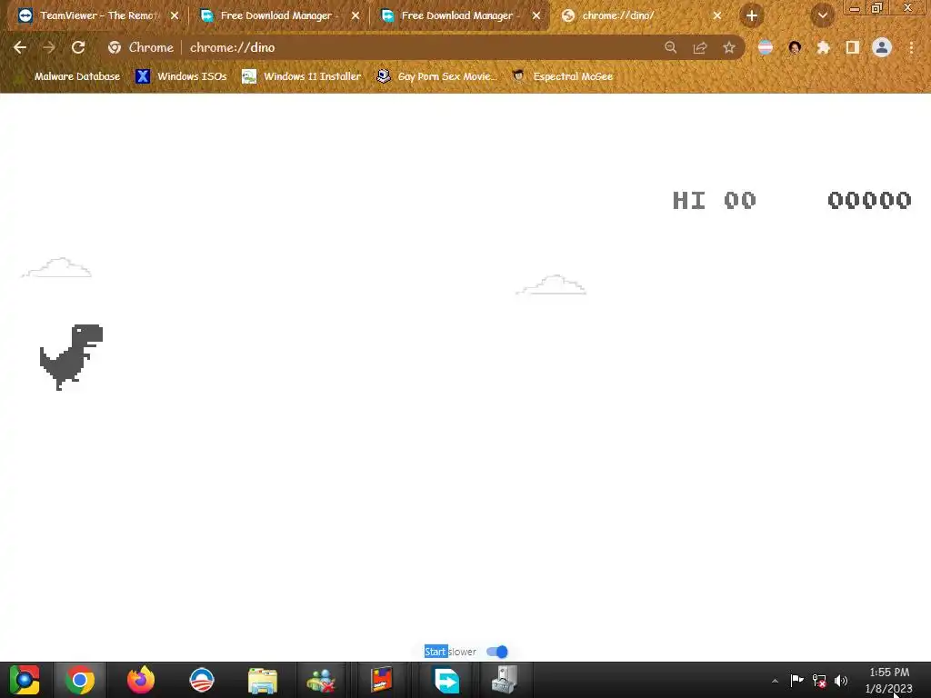Screen dimensions: 931x698
Task: Close the second Free Download Manager tab
Action: [536, 16]
